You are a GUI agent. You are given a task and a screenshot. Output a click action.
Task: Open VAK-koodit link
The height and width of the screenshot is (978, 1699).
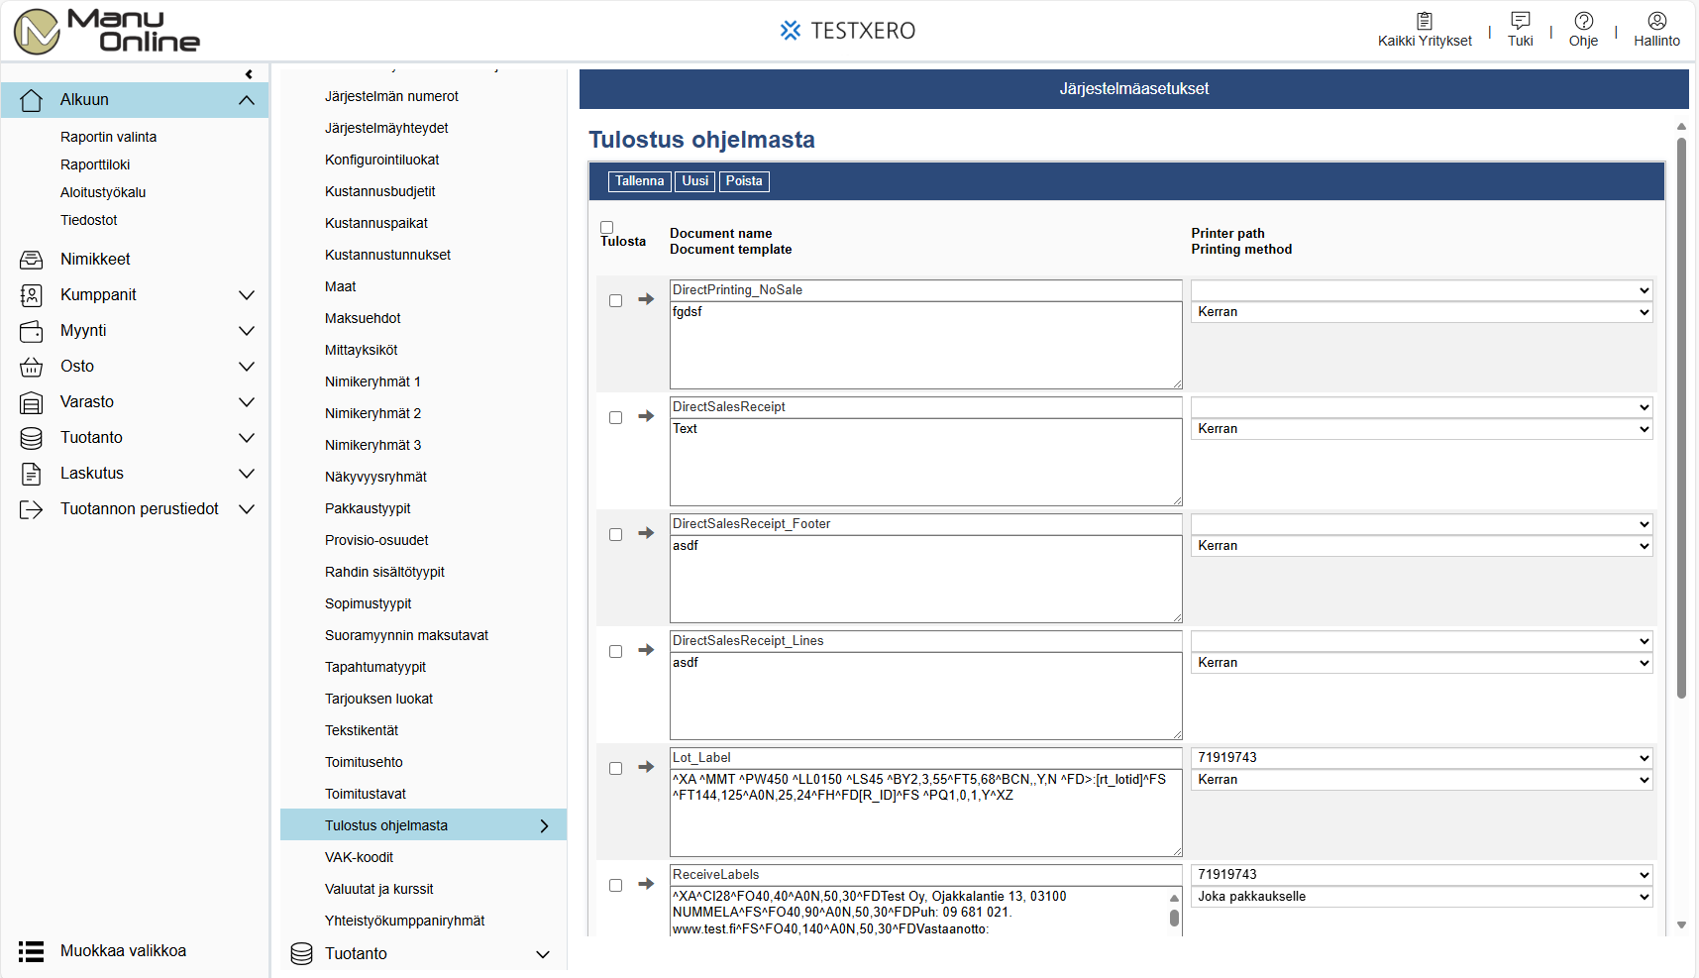[360, 857]
